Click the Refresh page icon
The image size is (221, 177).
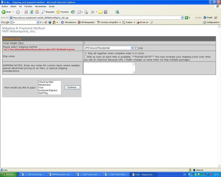31,12
